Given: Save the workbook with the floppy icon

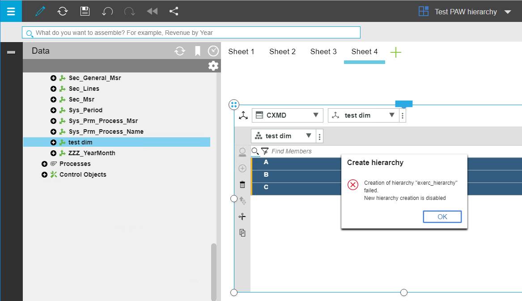Looking at the screenshot, I should coord(85,11).
